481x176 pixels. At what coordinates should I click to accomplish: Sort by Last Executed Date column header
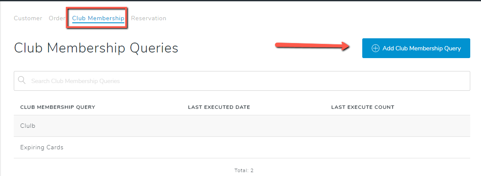[219, 107]
